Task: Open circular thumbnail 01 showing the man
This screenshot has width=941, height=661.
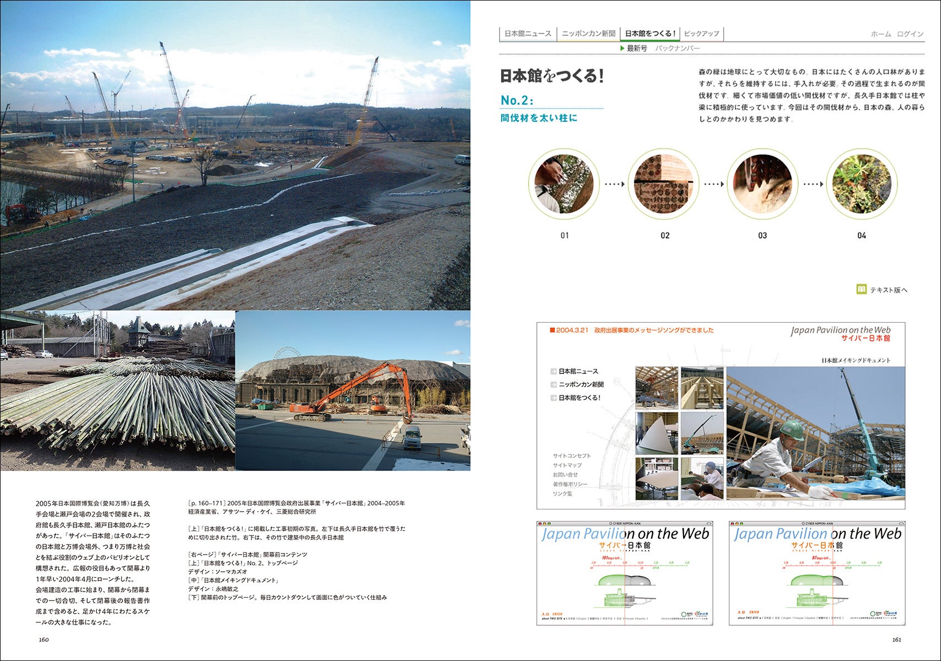Action: click(x=564, y=184)
